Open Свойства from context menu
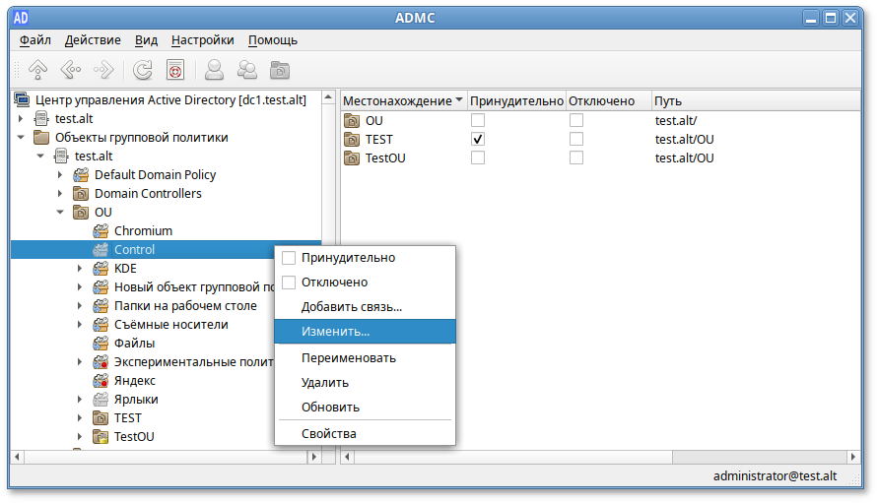The width and height of the screenshot is (877, 503). click(366, 434)
